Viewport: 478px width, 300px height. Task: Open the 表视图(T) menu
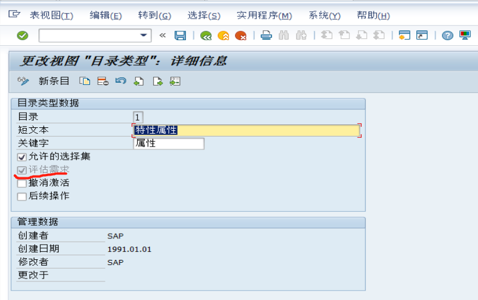51,15
